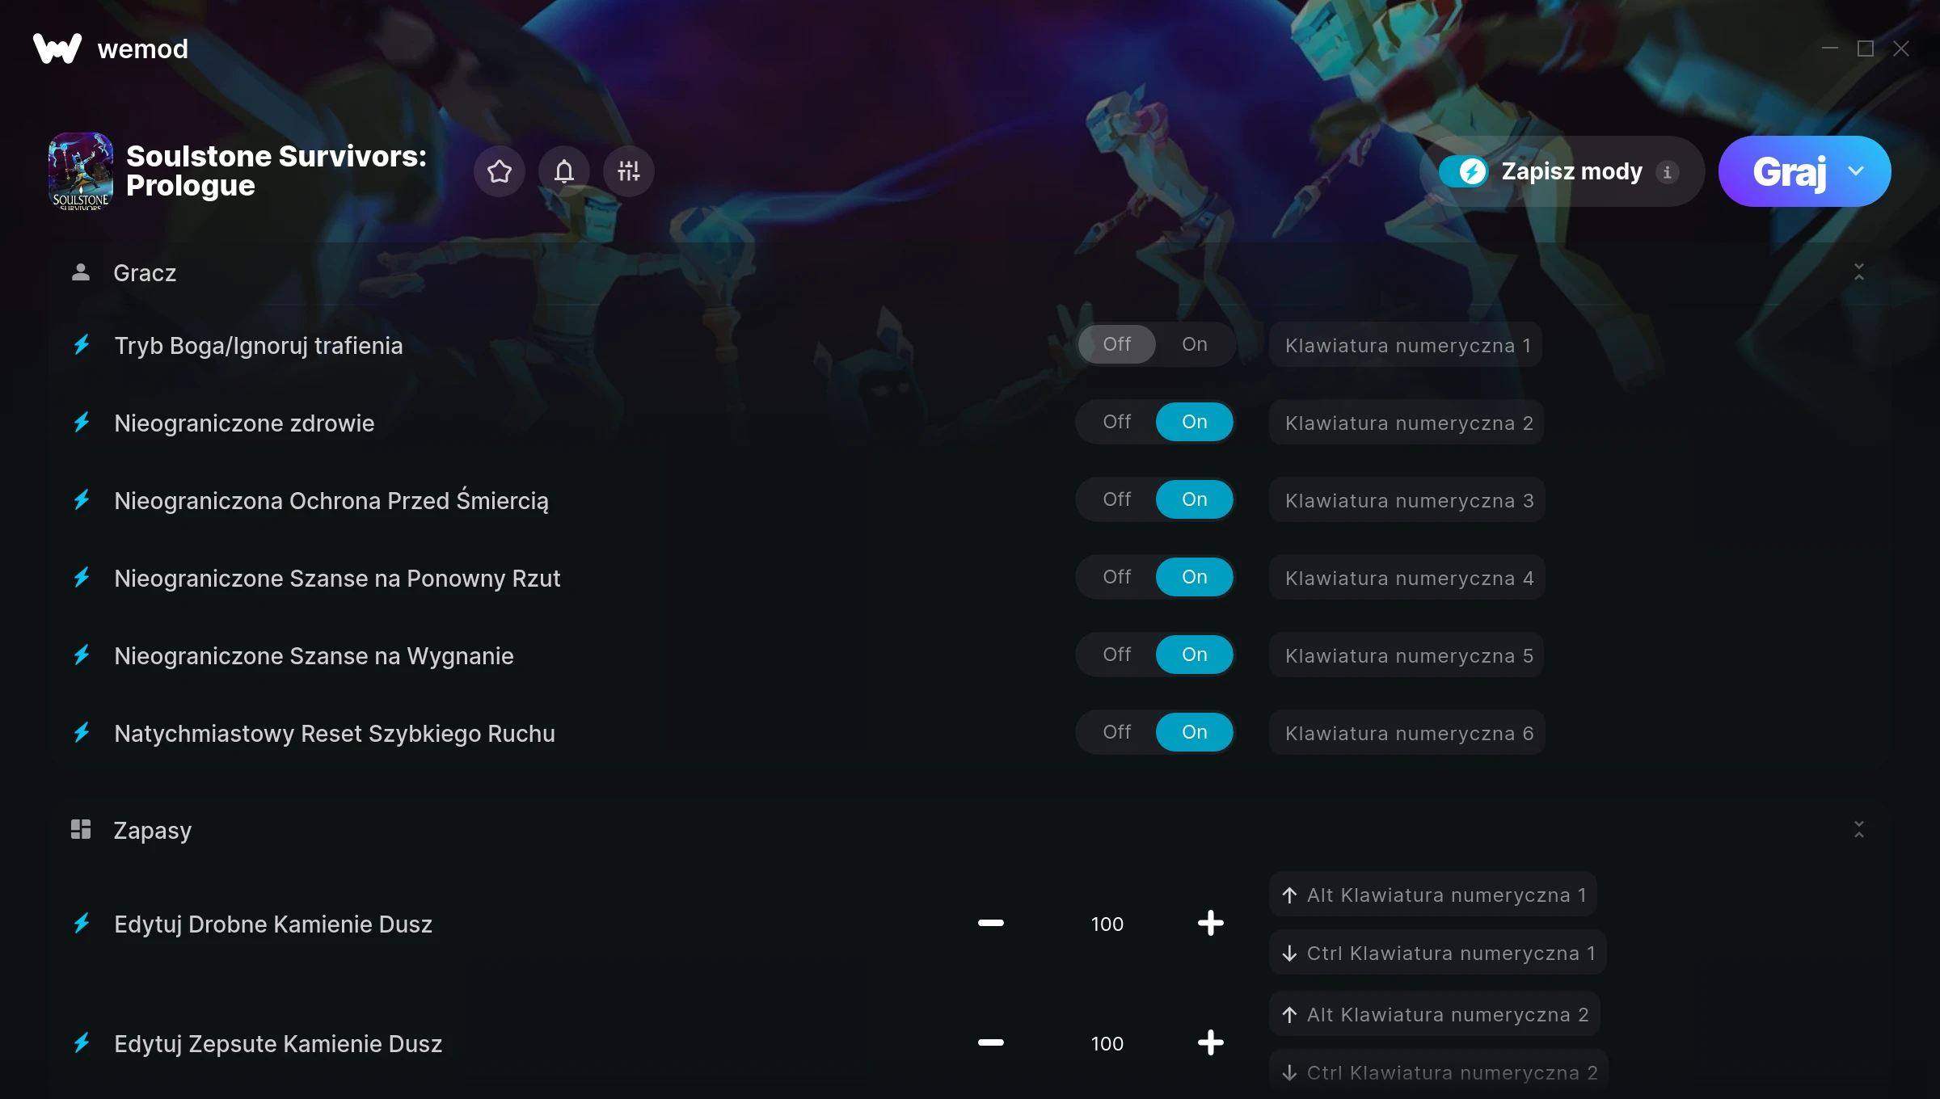Edit the Alt Klawiatura numeryczna 1 hotkey

click(x=1434, y=895)
